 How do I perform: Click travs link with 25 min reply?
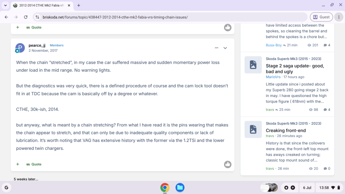click(x=270, y=109)
